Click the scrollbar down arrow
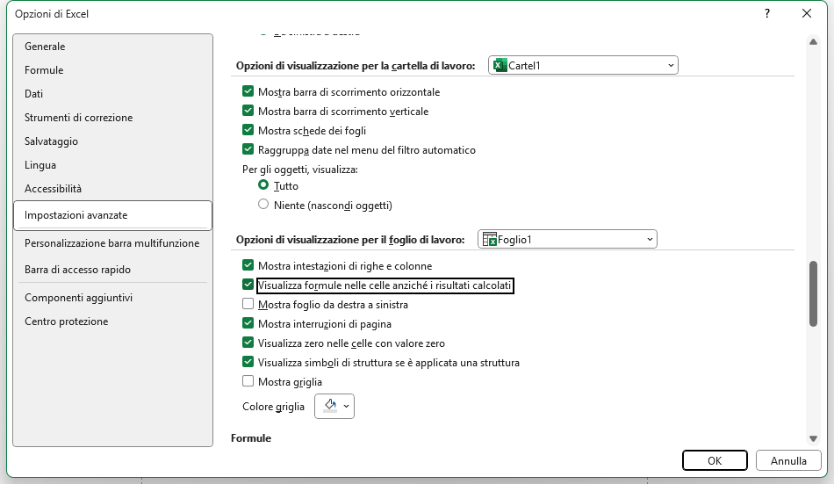The image size is (834, 484). point(813,438)
